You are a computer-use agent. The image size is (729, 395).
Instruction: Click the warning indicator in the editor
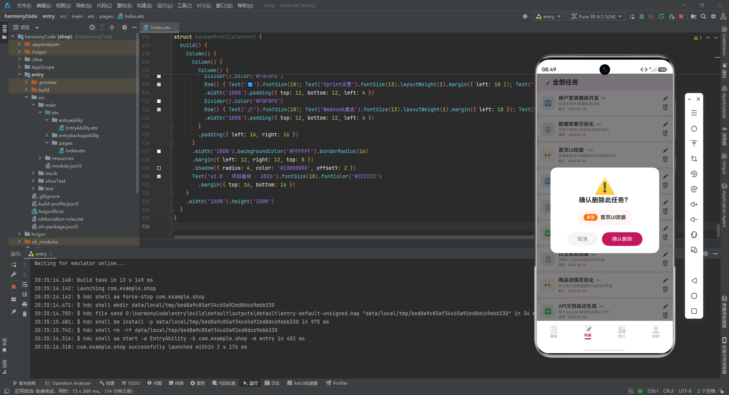click(697, 38)
